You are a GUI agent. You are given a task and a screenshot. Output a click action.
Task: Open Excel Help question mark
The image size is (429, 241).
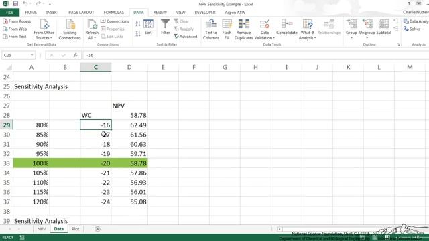tap(409, 4)
